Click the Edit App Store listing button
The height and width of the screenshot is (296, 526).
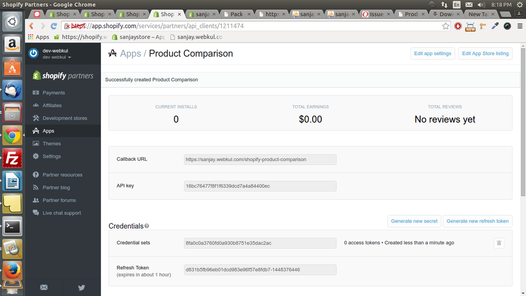point(485,53)
